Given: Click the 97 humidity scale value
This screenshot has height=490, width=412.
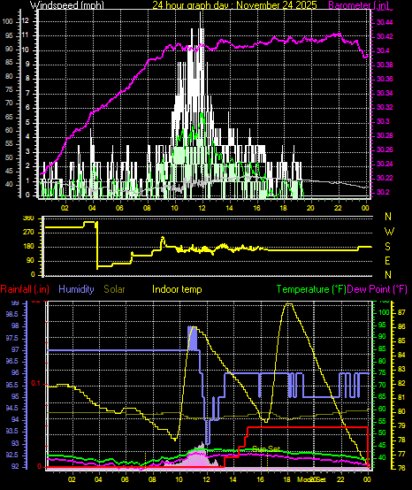Looking at the screenshot, I should tap(15, 349).
